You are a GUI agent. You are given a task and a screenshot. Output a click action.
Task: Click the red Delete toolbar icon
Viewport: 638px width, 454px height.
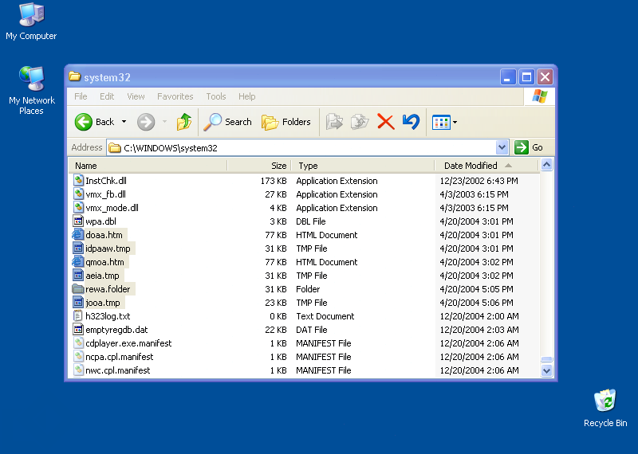(385, 122)
